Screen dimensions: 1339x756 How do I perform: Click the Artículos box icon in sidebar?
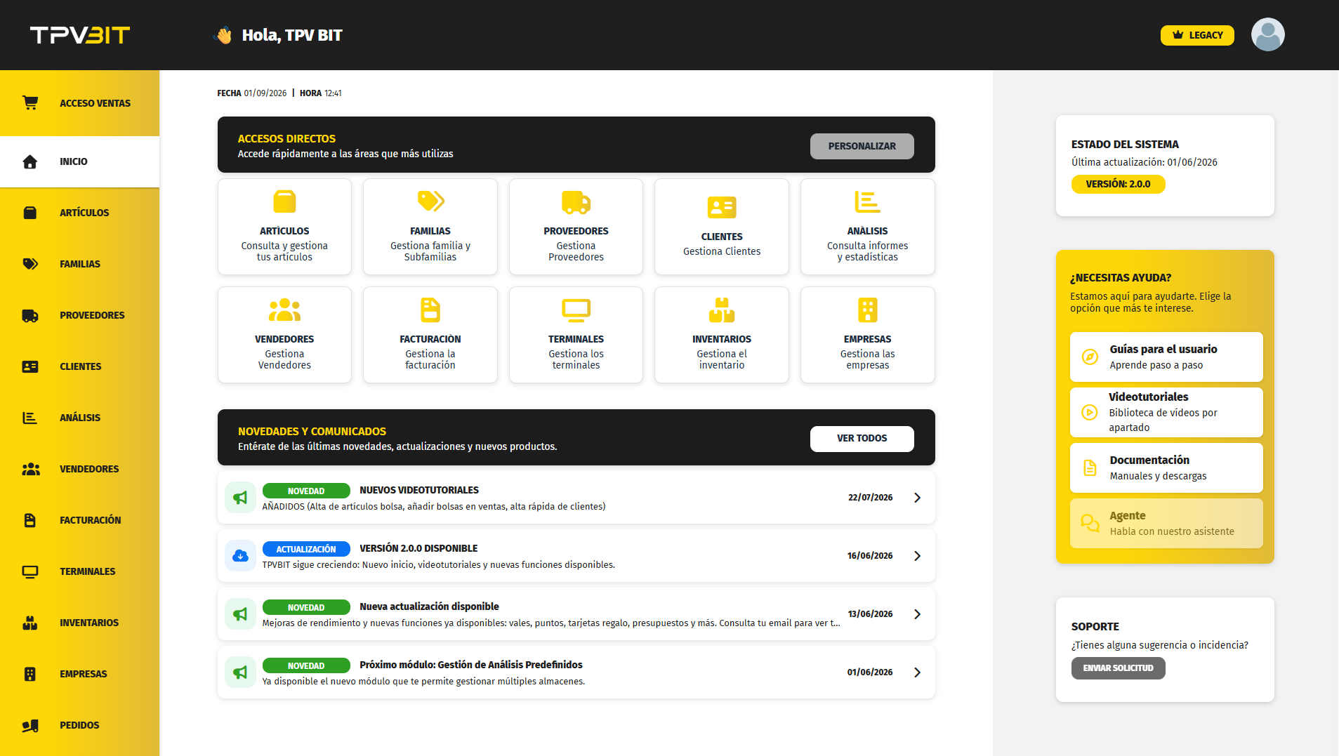coord(30,213)
